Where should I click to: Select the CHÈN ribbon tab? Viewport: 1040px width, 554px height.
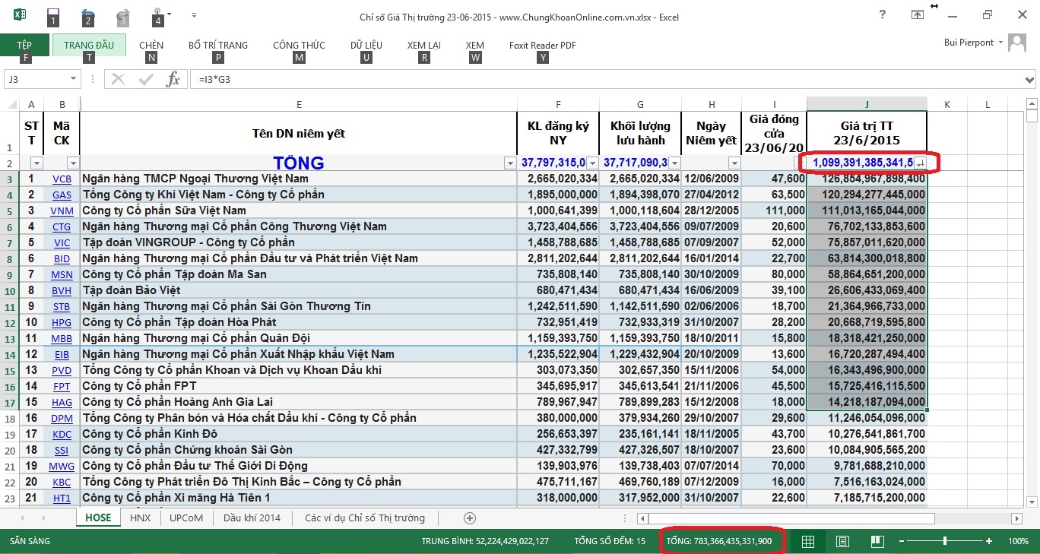pos(151,45)
